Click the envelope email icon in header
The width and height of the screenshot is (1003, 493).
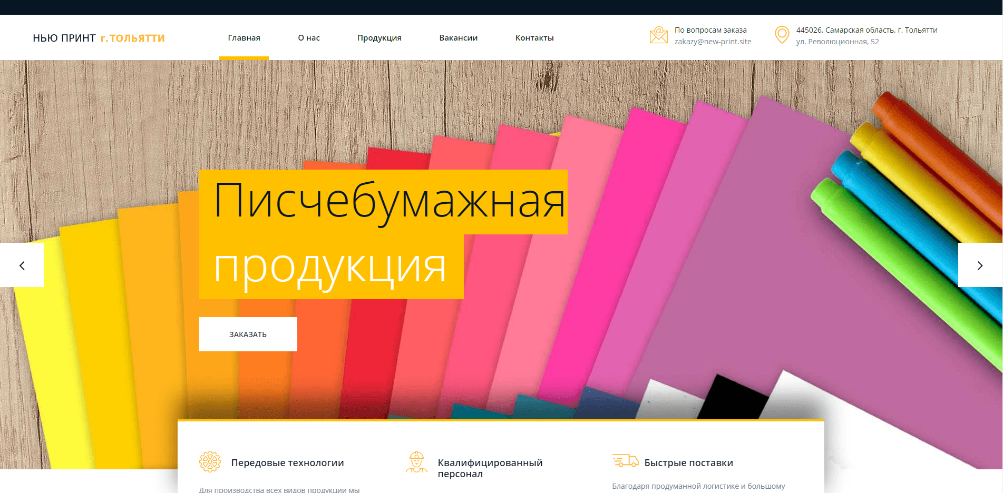(x=658, y=35)
